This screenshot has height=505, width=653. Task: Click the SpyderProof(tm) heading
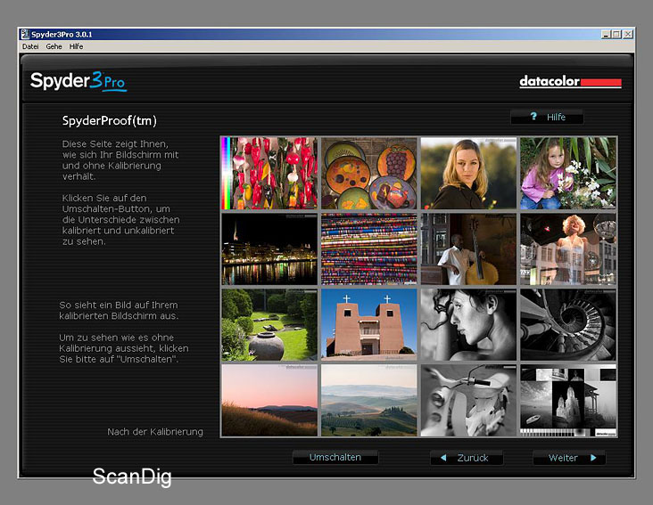109,120
